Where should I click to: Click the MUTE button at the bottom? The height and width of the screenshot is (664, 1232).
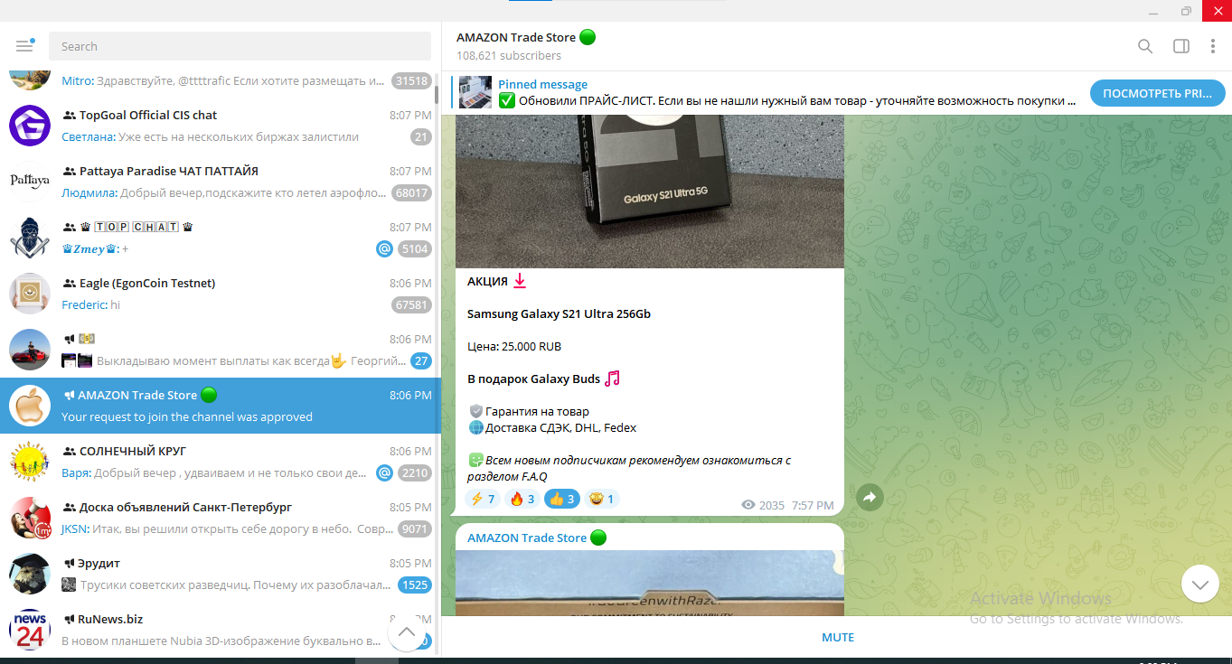[837, 638]
